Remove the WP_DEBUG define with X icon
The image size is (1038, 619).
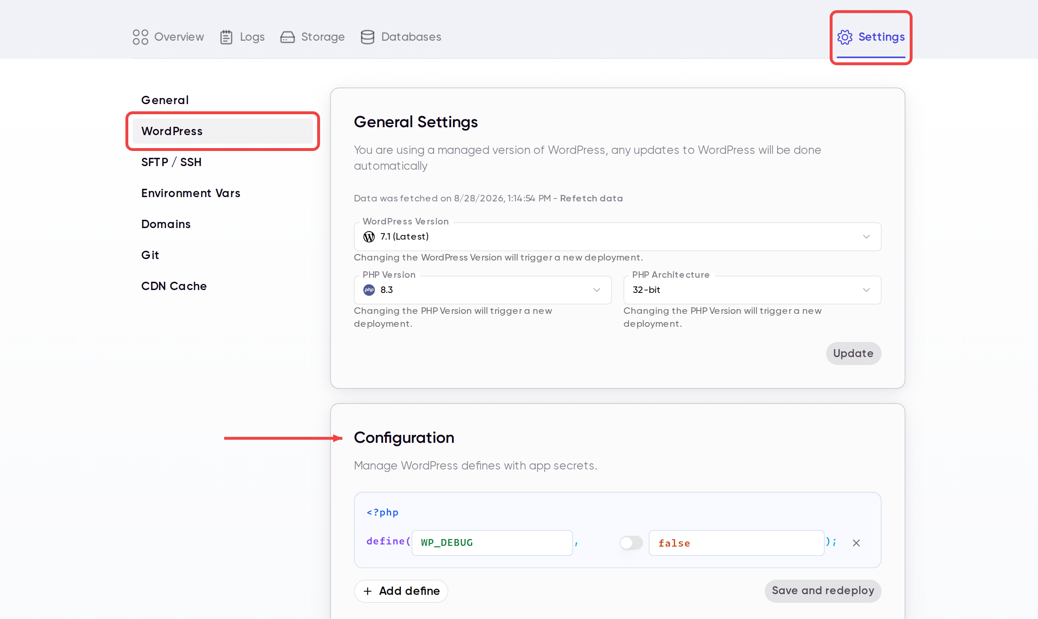[856, 543]
